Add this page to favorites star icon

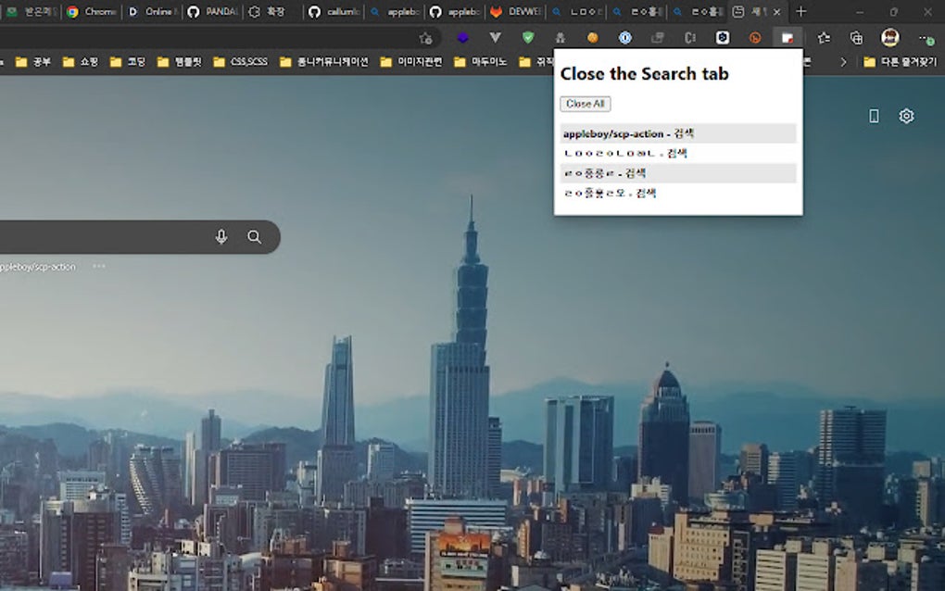(x=425, y=38)
